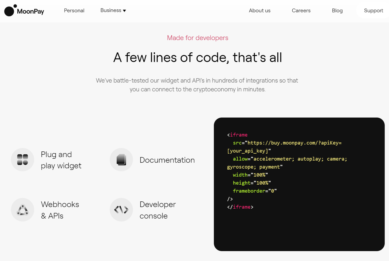389x261 pixels.
Task: Click the Plug and play widget icon
Action: point(22,159)
